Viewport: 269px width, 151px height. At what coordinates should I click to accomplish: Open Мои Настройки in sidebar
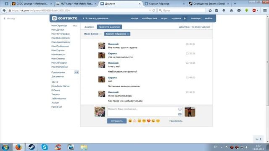60,67
